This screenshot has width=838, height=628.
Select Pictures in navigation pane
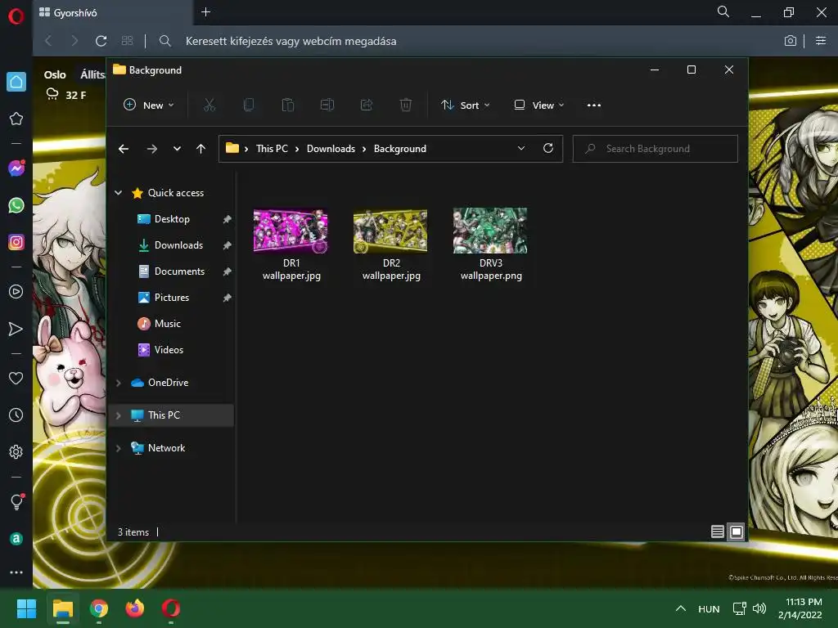click(171, 298)
